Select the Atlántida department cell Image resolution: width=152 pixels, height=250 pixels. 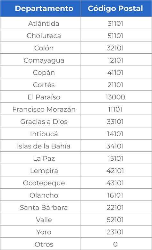(40, 23)
